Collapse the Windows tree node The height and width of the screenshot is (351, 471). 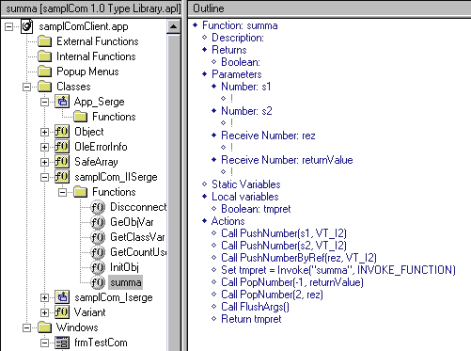pyautogui.click(x=27, y=327)
